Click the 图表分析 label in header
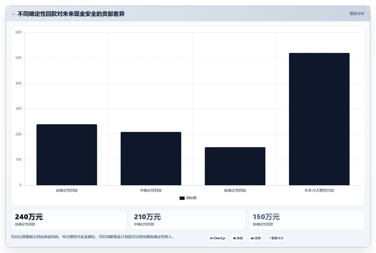 pos(357,13)
